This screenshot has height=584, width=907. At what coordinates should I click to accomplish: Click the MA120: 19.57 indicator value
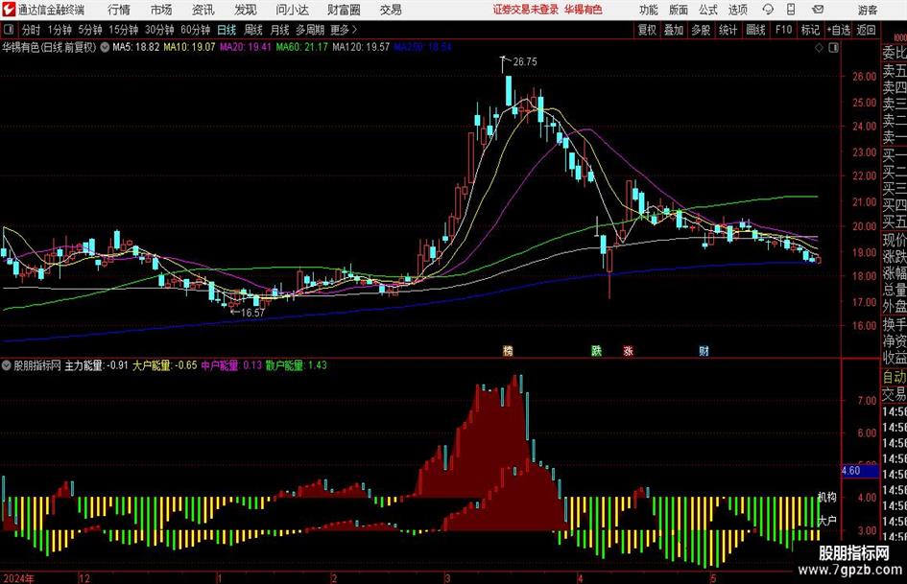[361, 47]
